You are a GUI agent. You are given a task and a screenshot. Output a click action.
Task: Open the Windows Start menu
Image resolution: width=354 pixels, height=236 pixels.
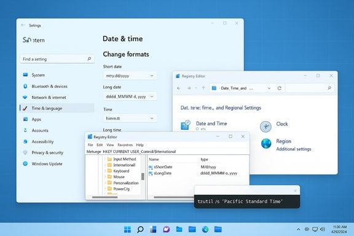click(127, 229)
